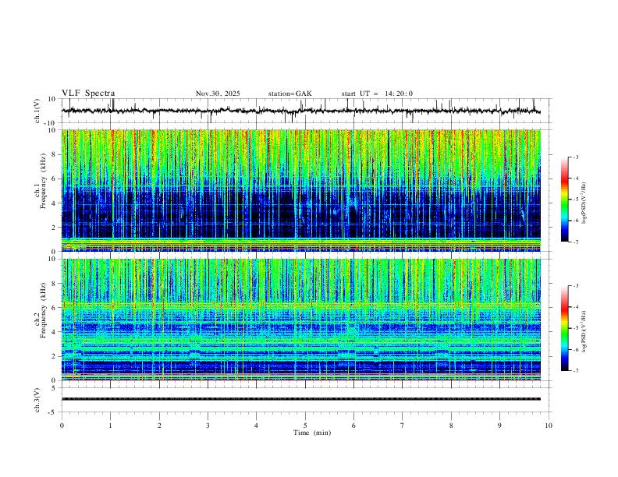Click the "ch.3(V)" axis label

click(37, 400)
